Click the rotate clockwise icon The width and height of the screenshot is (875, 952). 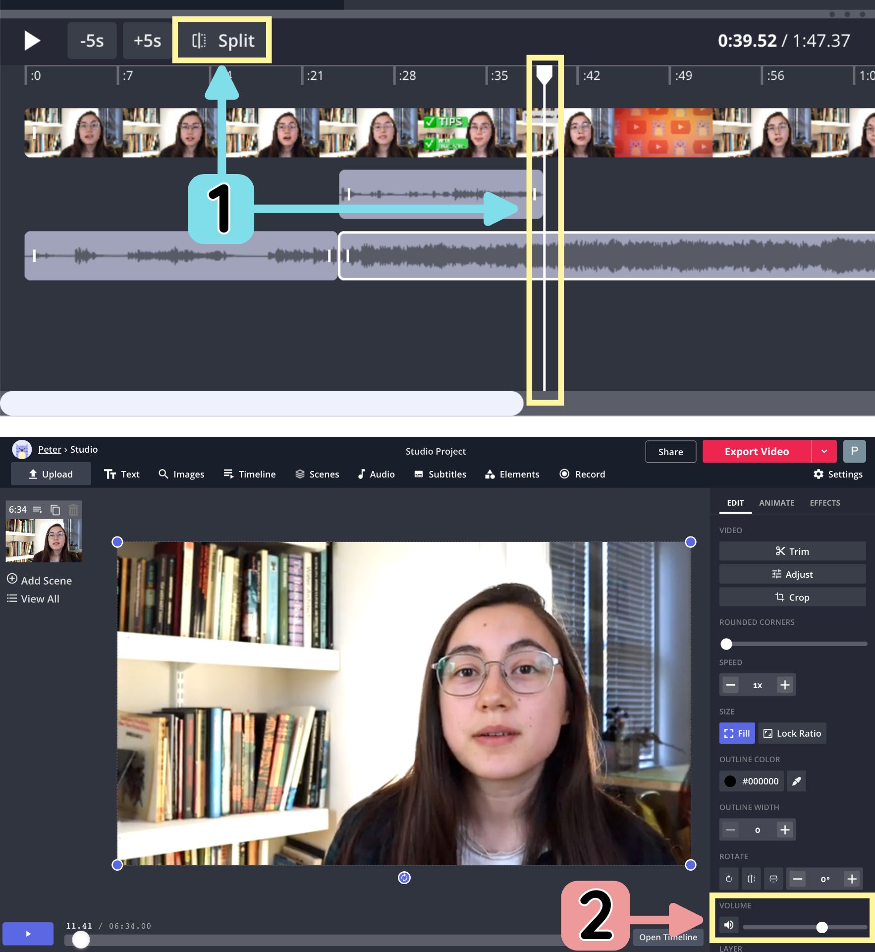729,879
